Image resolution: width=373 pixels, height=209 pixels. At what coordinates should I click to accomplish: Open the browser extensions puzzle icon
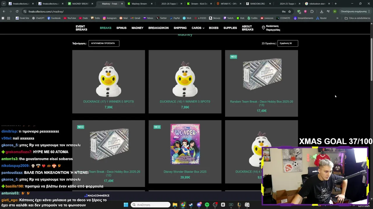point(312,11)
